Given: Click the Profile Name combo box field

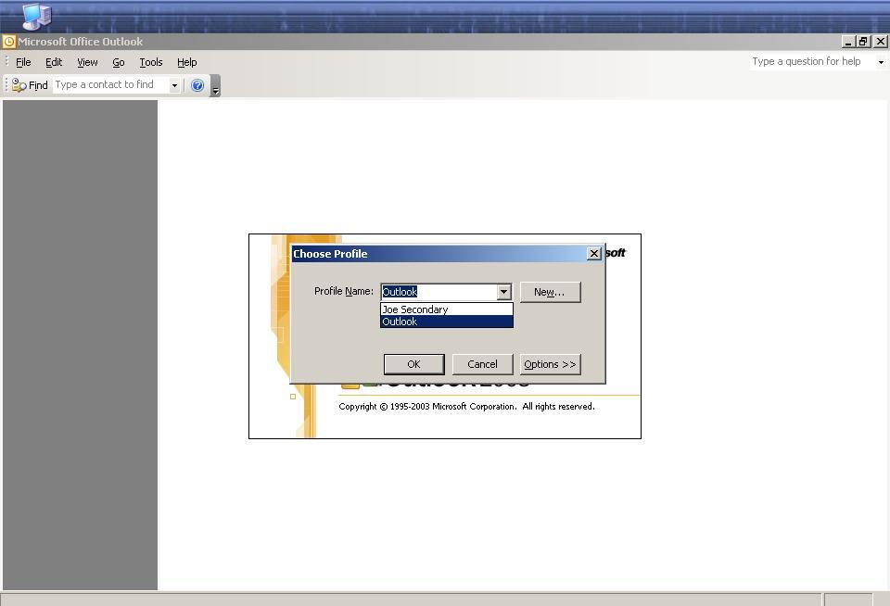Looking at the screenshot, I should (439, 292).
